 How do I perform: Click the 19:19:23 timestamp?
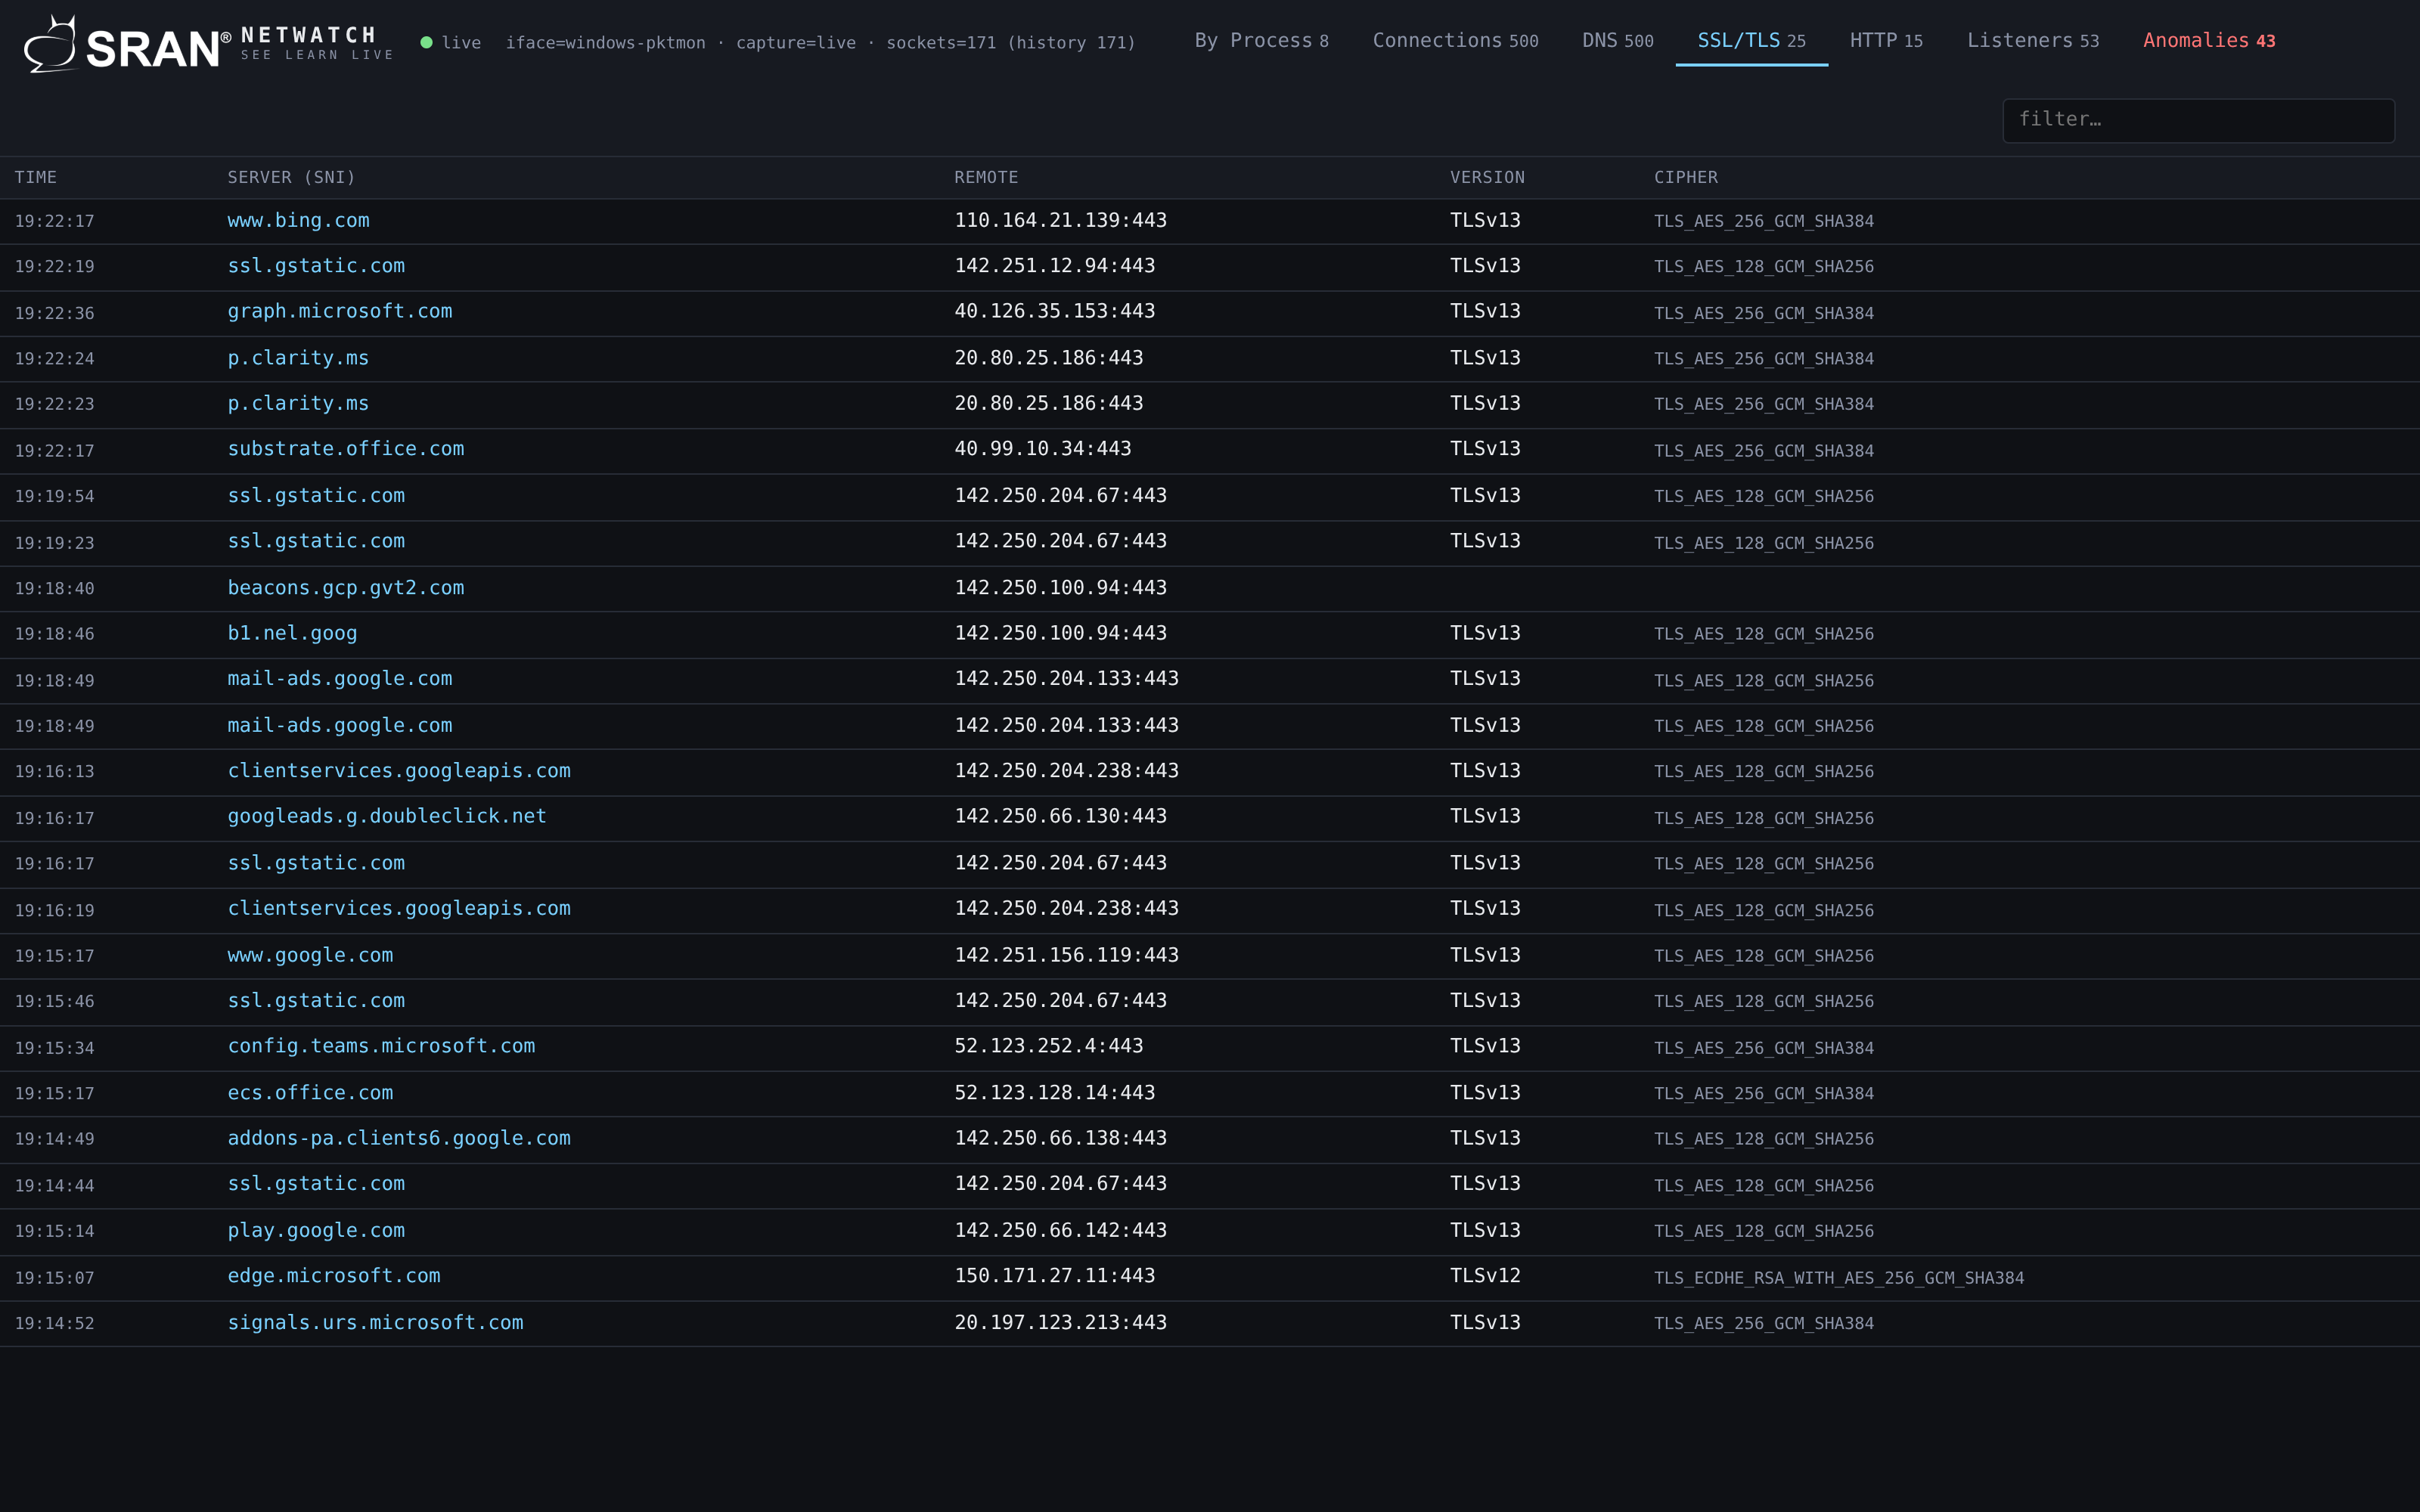(x=54, y=544)
